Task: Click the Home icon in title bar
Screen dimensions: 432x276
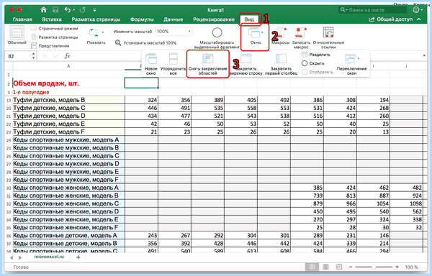Action: [x=43, y=10]
